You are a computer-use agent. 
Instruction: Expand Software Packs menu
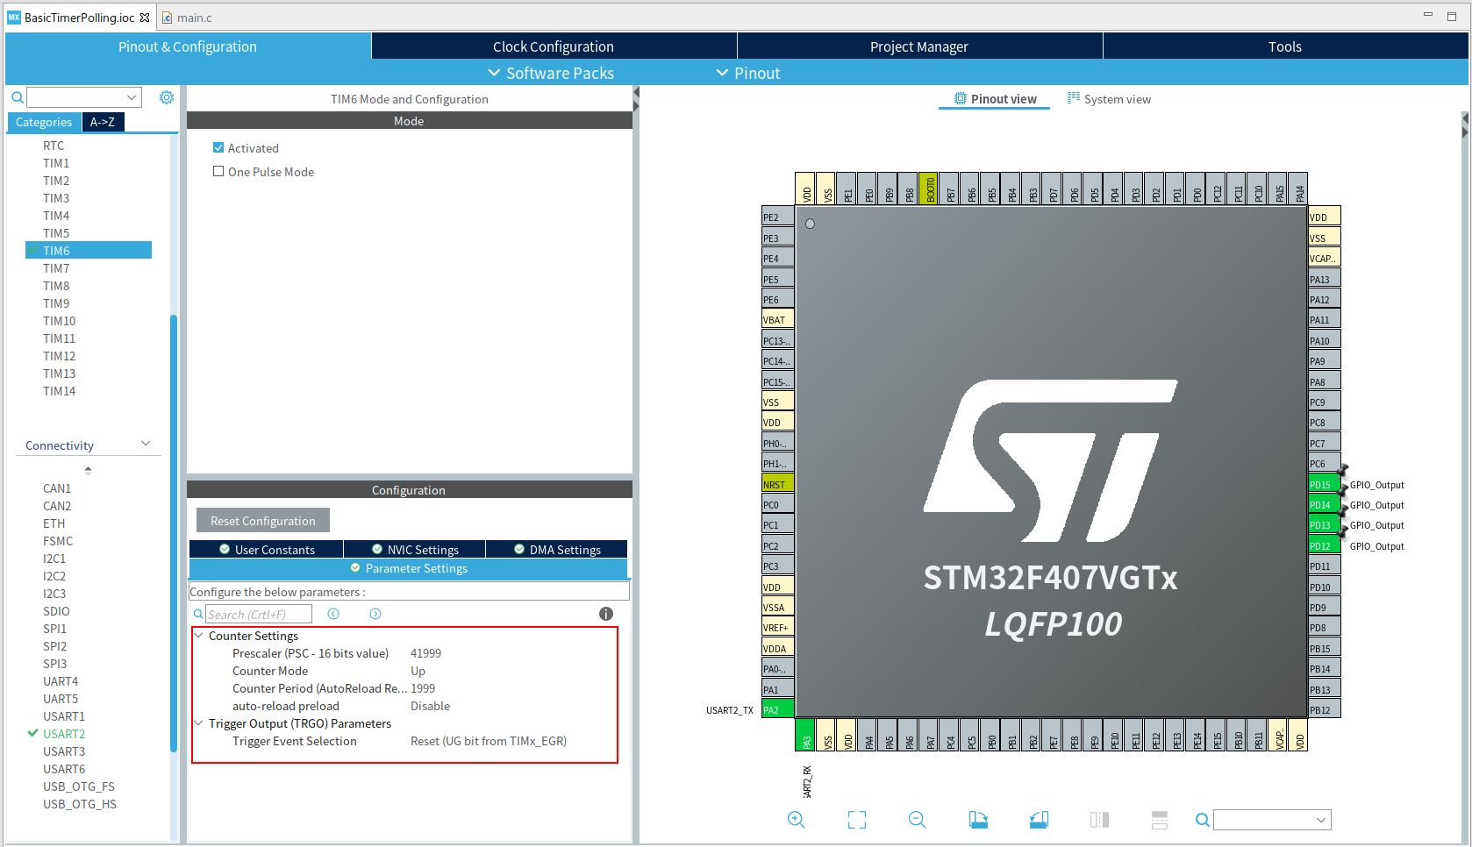551,73
